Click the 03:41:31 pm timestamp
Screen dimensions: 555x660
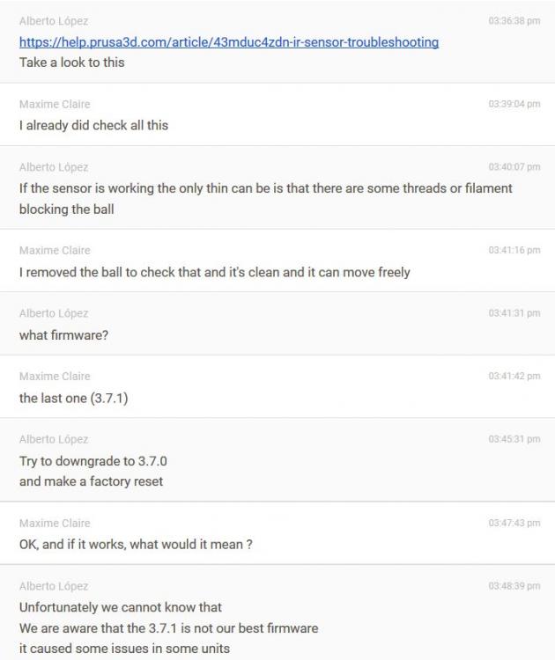tap(514, 313)
